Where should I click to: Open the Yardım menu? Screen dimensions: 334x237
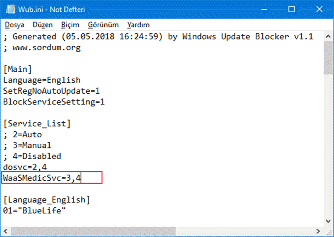point(138,25)
